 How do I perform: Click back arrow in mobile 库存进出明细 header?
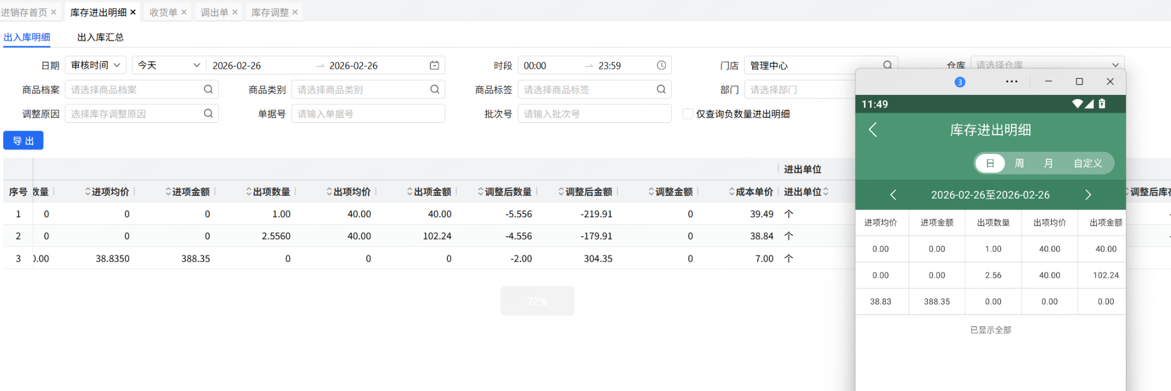[x=873, y=130]
